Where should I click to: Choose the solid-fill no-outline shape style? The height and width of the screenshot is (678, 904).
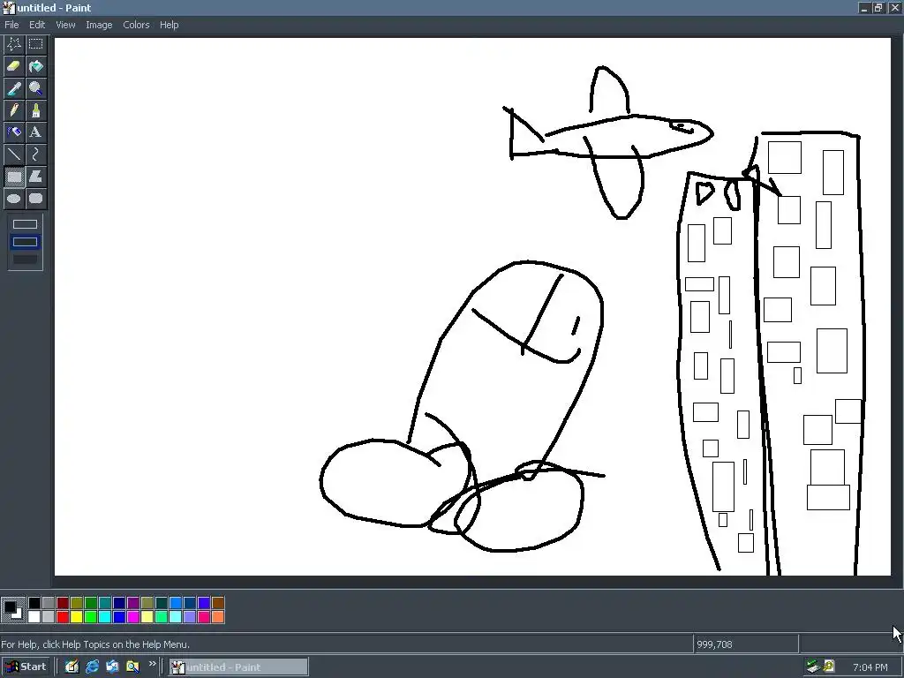[x=26, y=260]
